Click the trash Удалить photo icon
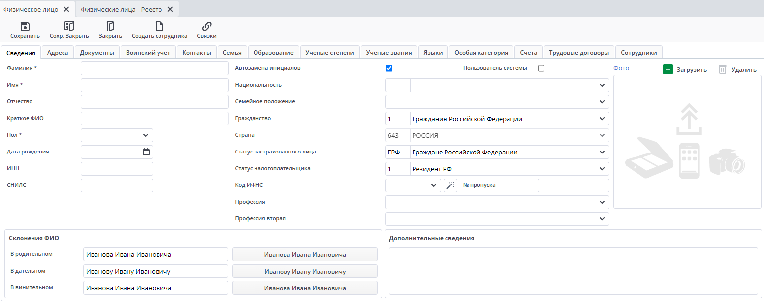The image size is (764, 307). pos(722,69)
